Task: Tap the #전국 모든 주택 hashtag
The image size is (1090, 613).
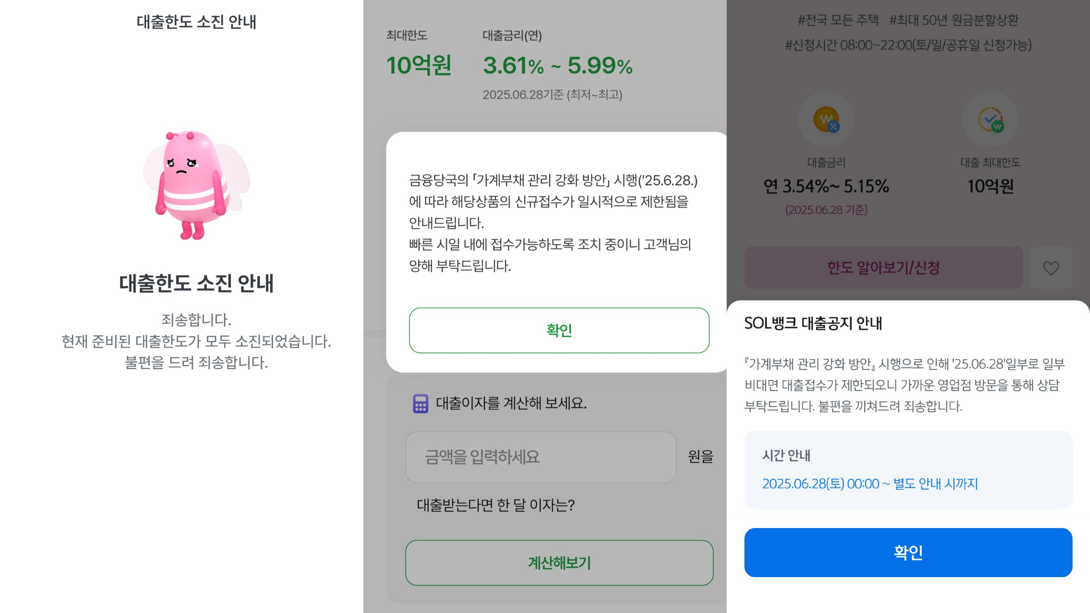Action: click(x=838, y=20)
